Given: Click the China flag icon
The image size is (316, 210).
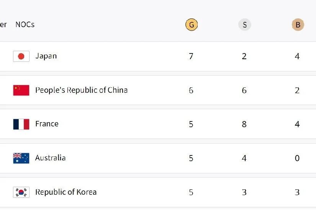Looking at the screenshot, I should [21, 90].
